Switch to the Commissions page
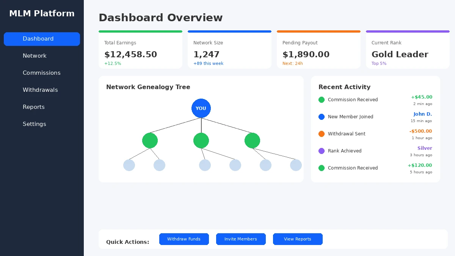The image size is (455, 256). click(x=42, y=73)
